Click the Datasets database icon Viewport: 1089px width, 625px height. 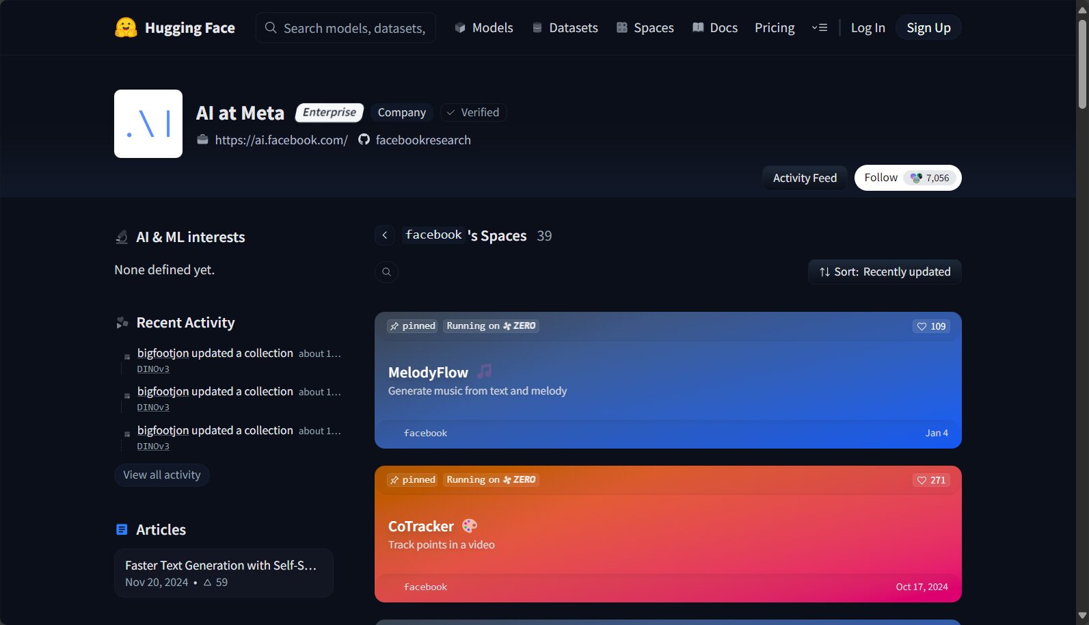coord(537,28)
